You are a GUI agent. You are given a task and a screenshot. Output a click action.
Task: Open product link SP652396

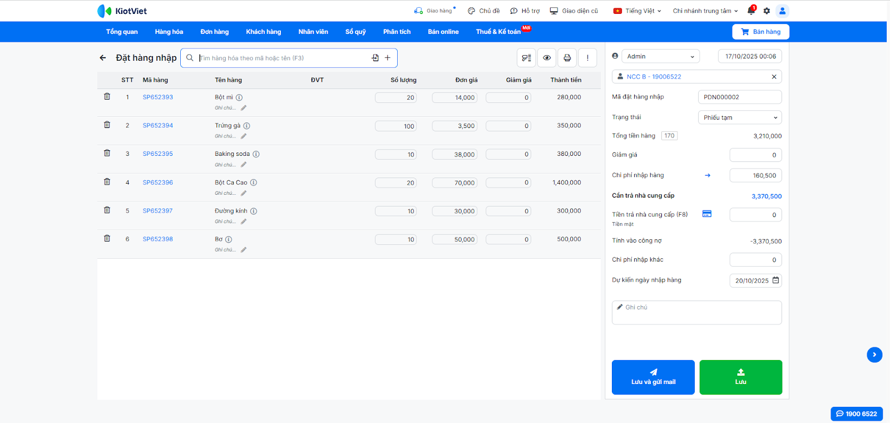pyautogui.click(x=158, y=182)
